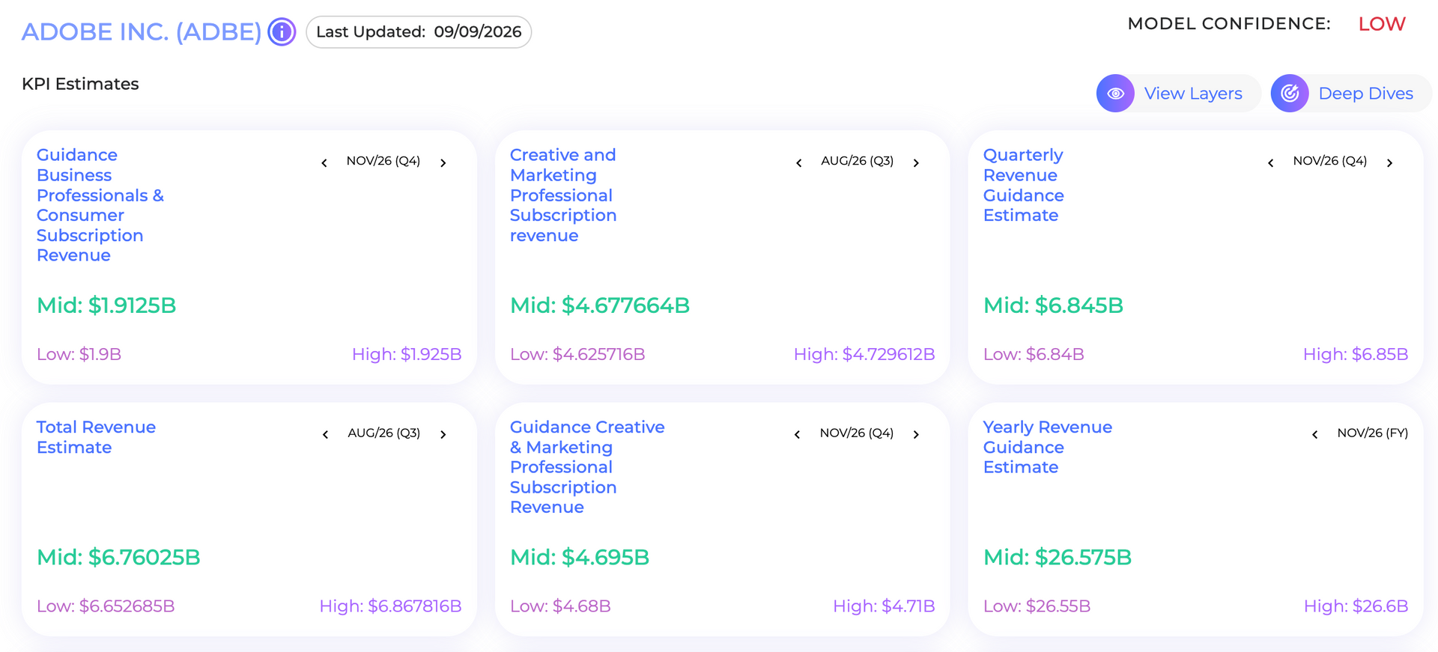
Task: Click the MODEL CONFIDENCE label
Action: click(x=1229, y=24)
